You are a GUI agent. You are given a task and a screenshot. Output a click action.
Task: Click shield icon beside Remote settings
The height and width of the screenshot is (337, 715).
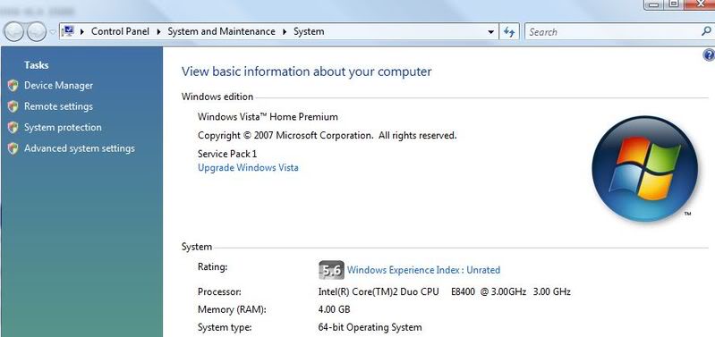tap(13, 106)
